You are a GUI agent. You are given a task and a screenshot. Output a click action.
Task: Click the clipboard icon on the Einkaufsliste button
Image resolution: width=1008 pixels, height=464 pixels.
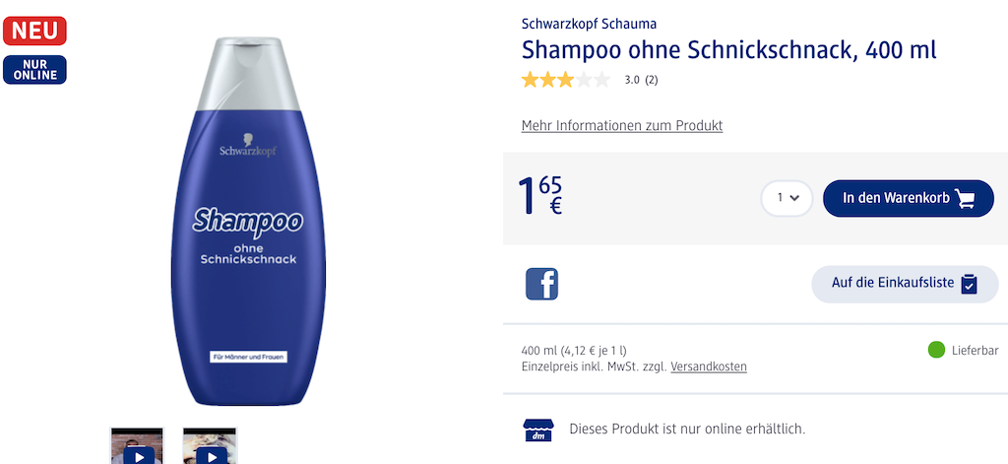pos(970,284)
